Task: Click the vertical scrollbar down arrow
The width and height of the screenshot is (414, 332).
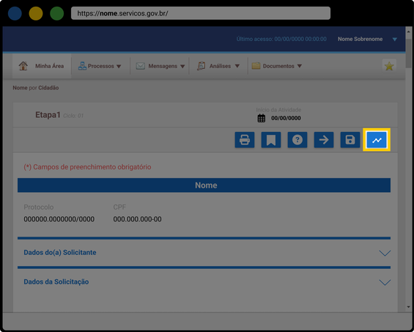Action: click(408, 307)
